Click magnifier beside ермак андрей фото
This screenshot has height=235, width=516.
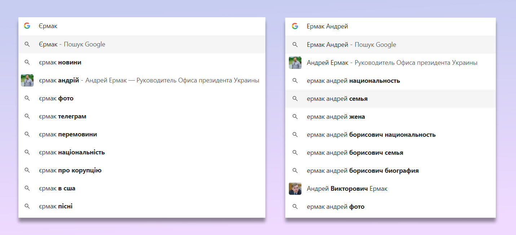(295, 207)
